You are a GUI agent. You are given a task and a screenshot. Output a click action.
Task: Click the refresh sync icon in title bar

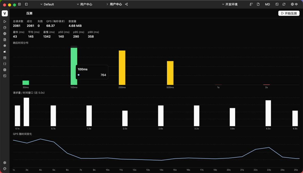click(x=284, y=4)
